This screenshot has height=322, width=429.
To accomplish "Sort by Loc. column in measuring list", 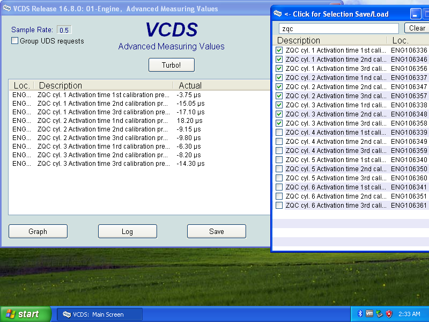I will [21, 85].
